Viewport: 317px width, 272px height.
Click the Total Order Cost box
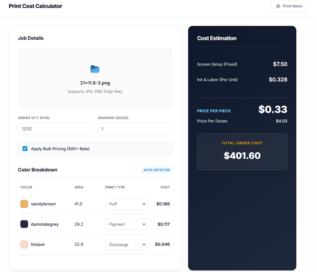pos(242,151)
